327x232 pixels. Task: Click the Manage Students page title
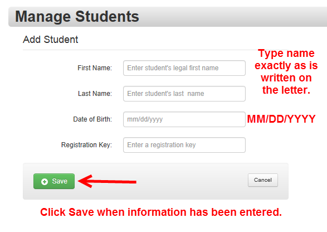pos(77,17)
